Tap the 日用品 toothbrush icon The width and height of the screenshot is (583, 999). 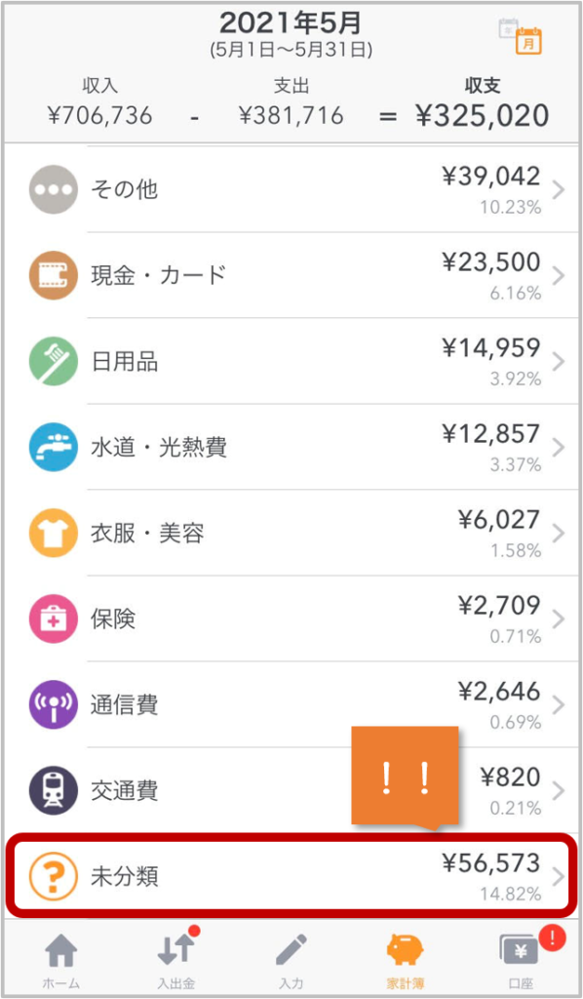click(x=54, y=361)
